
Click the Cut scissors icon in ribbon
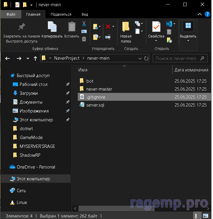coord(84,24)
